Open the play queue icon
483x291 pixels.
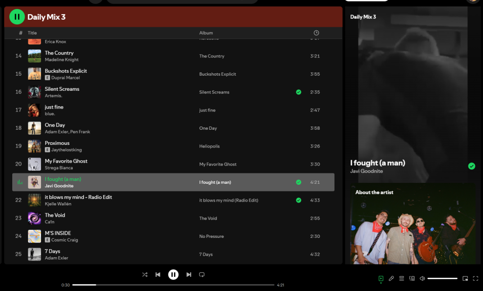click(401, 278)
